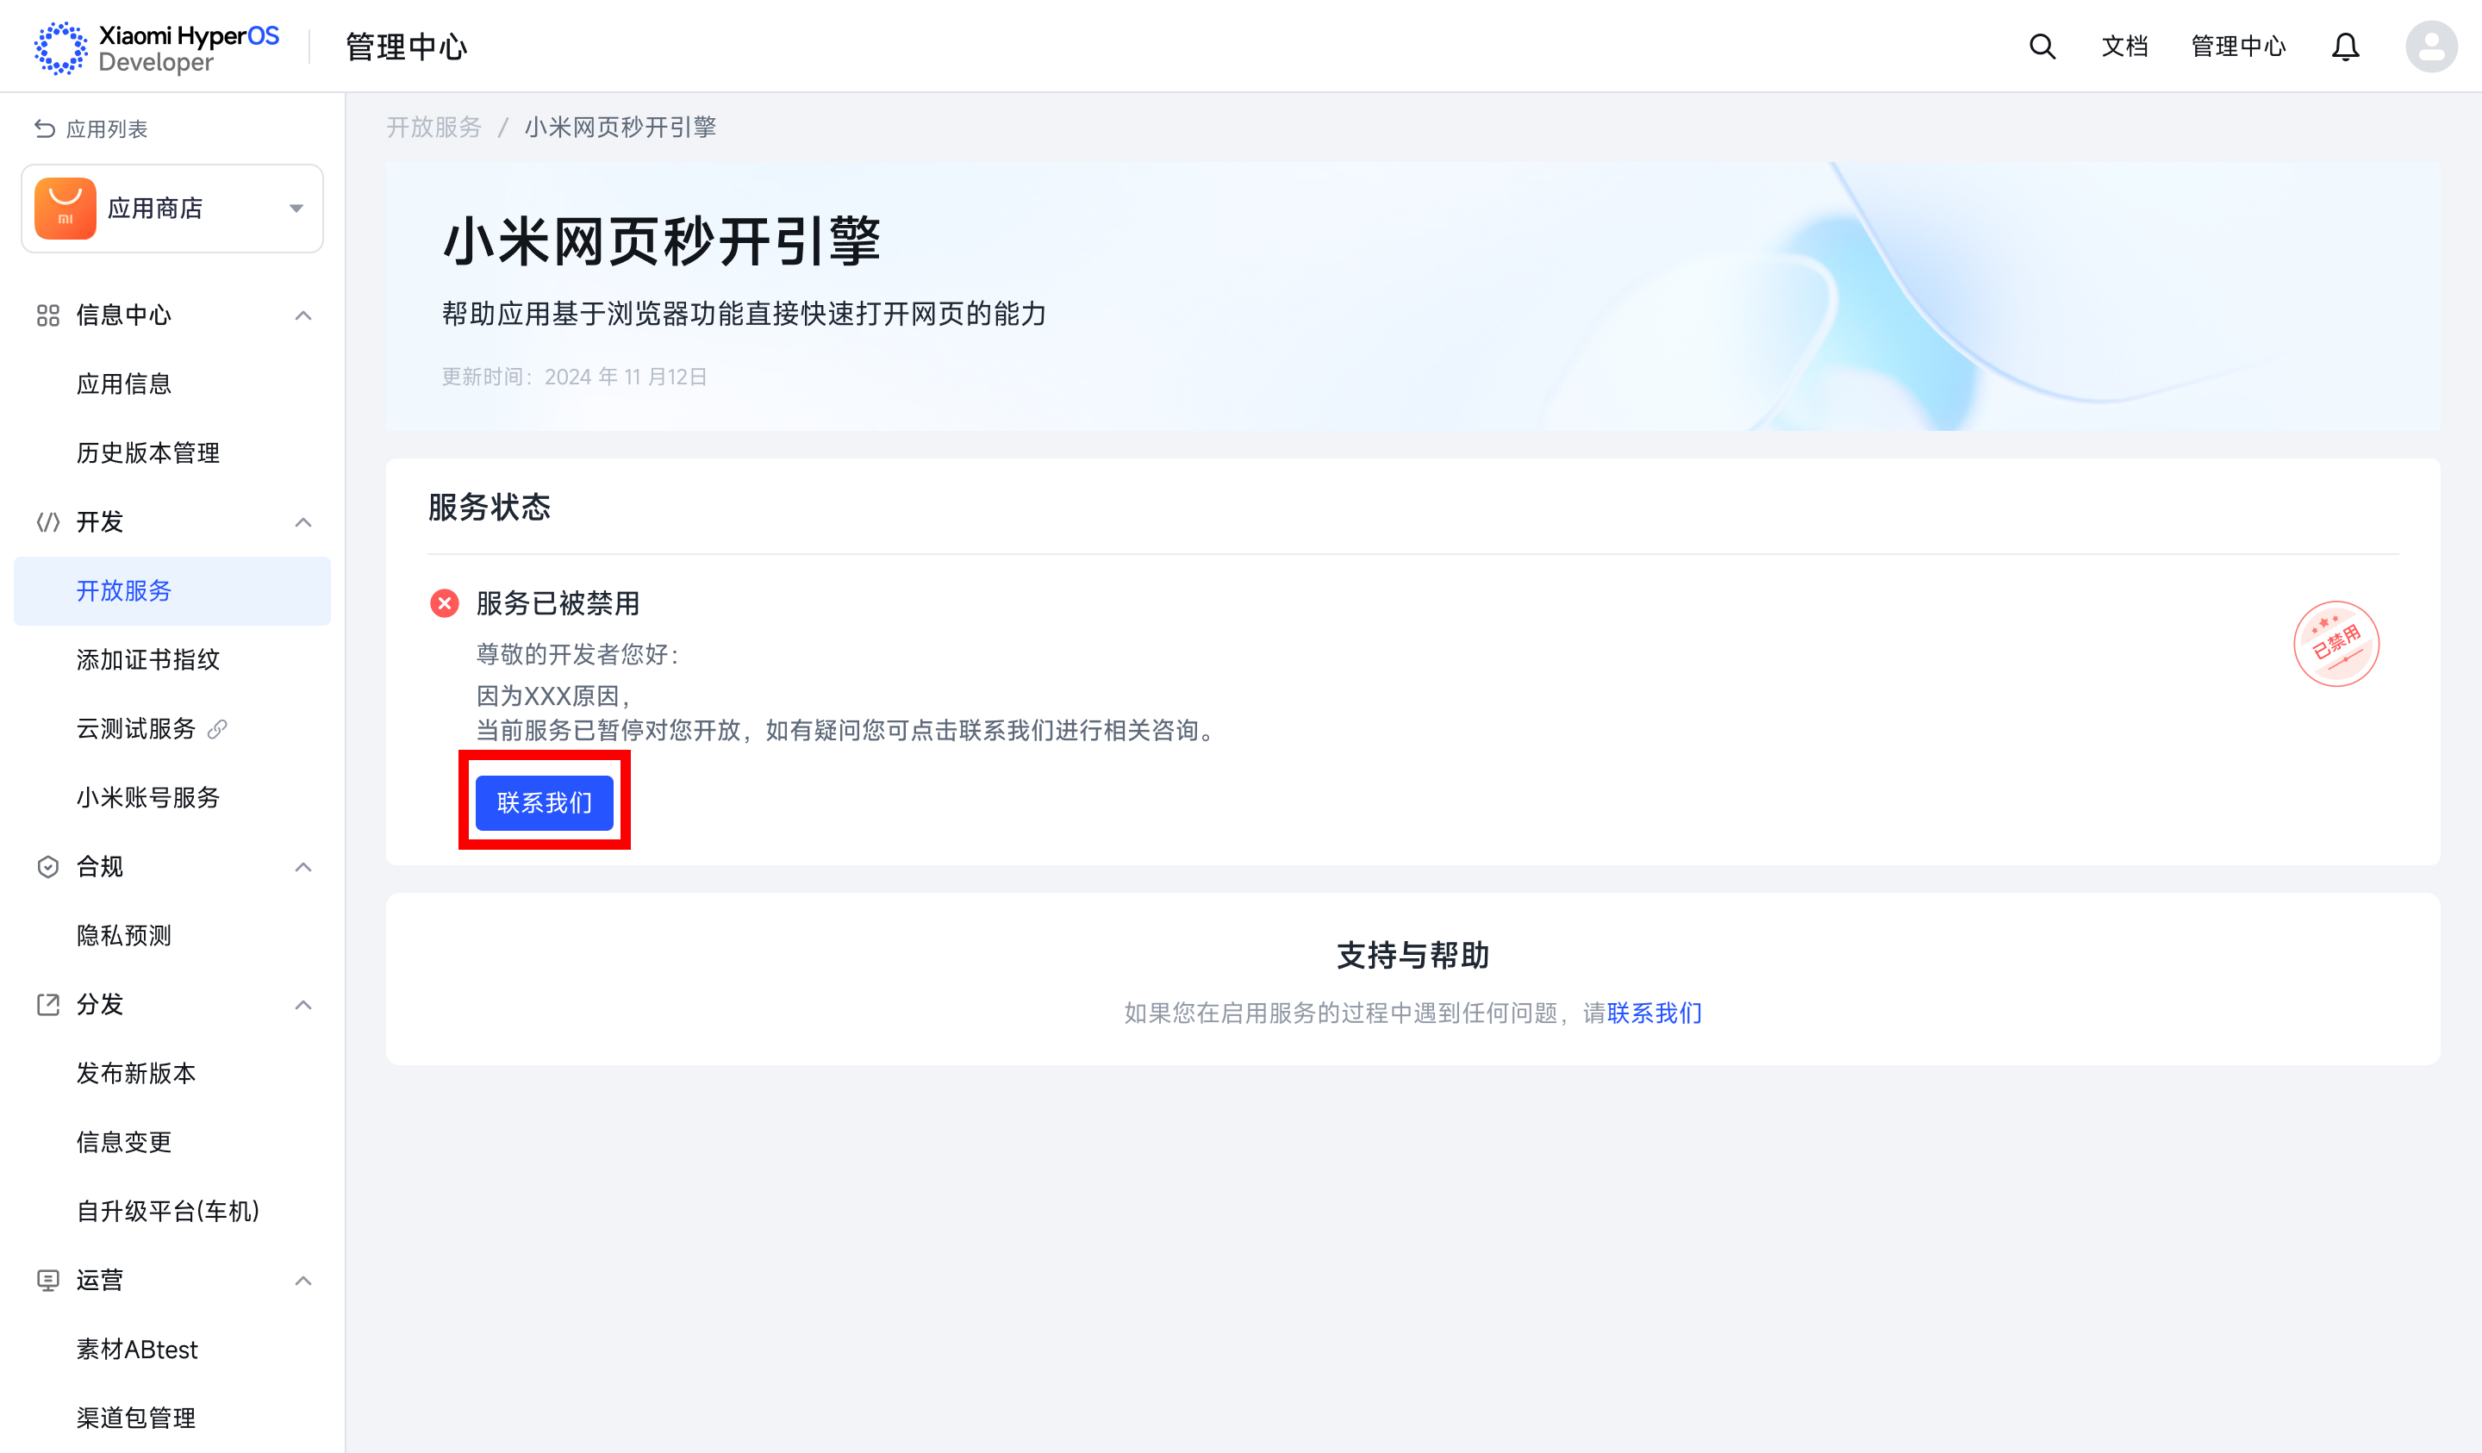
Task: Open 隐私预测 in the sidebar
Action: click(x=172, y=936)
